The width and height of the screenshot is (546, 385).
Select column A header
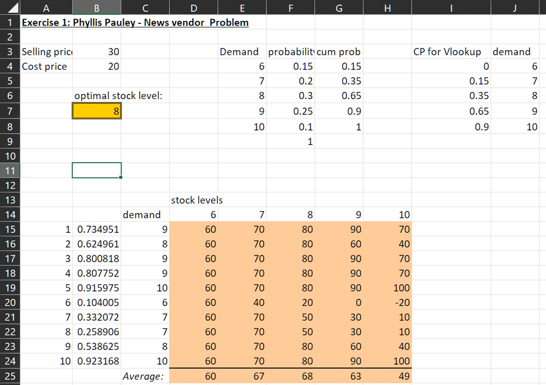coord(46,7)
